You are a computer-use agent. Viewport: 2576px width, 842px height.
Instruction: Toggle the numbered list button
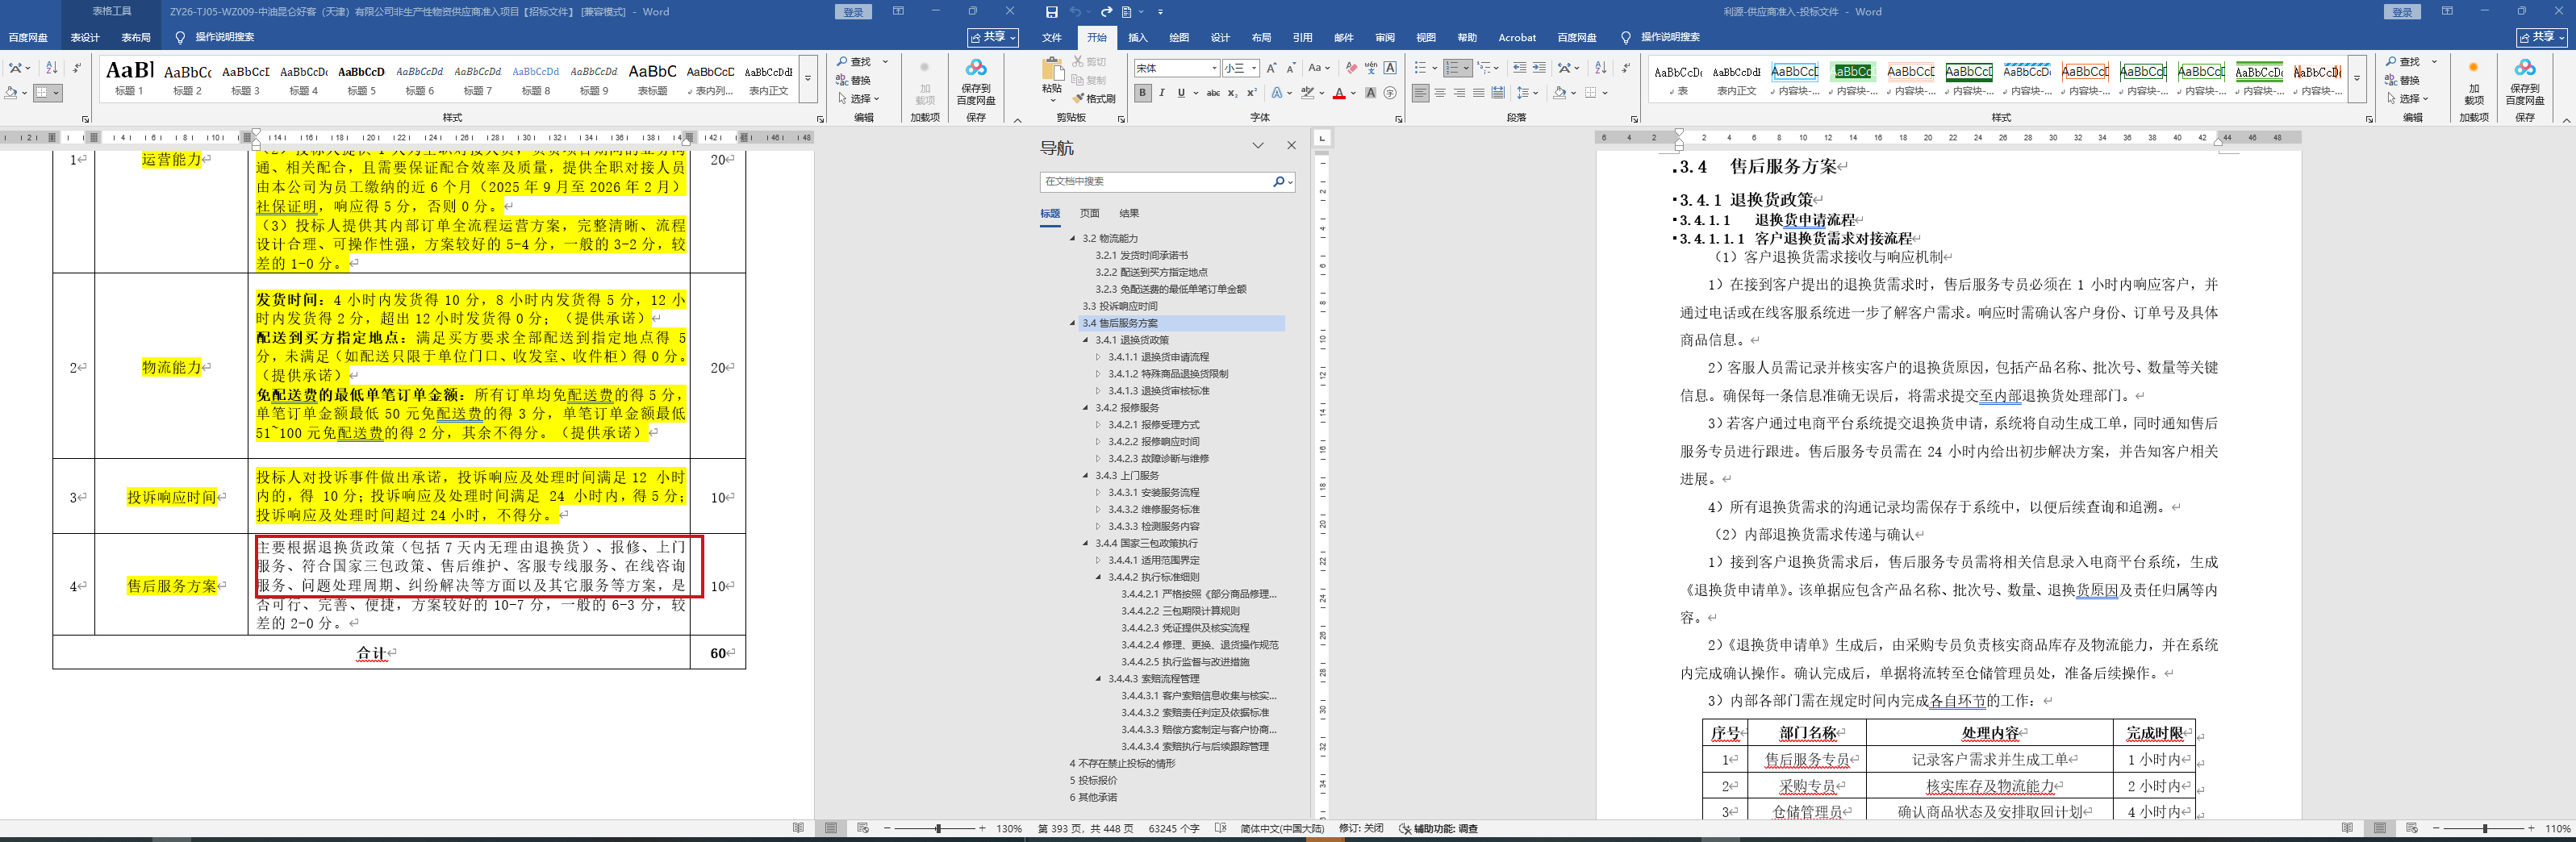(1453, 68)
